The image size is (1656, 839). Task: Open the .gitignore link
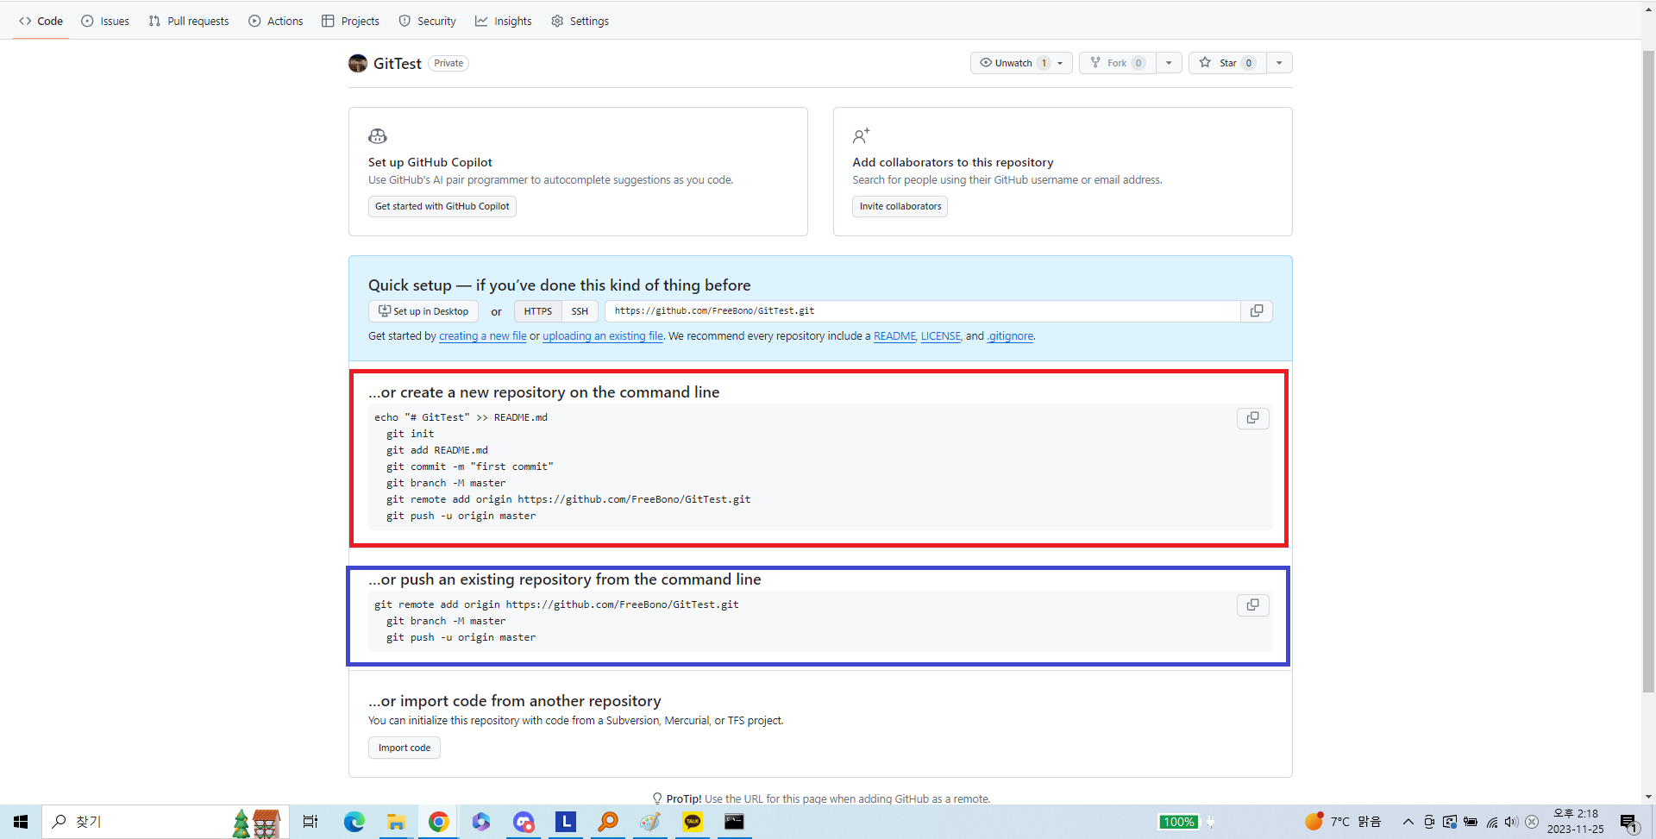click(x=1010, y=336)
